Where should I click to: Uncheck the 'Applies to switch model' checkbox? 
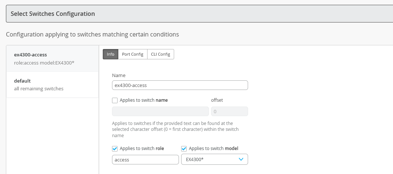[184, 149]
